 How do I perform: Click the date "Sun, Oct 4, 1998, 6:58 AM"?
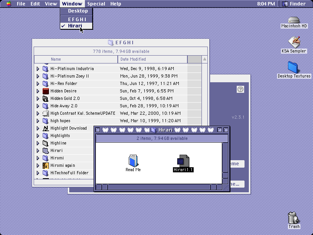(x=146, y=99)
